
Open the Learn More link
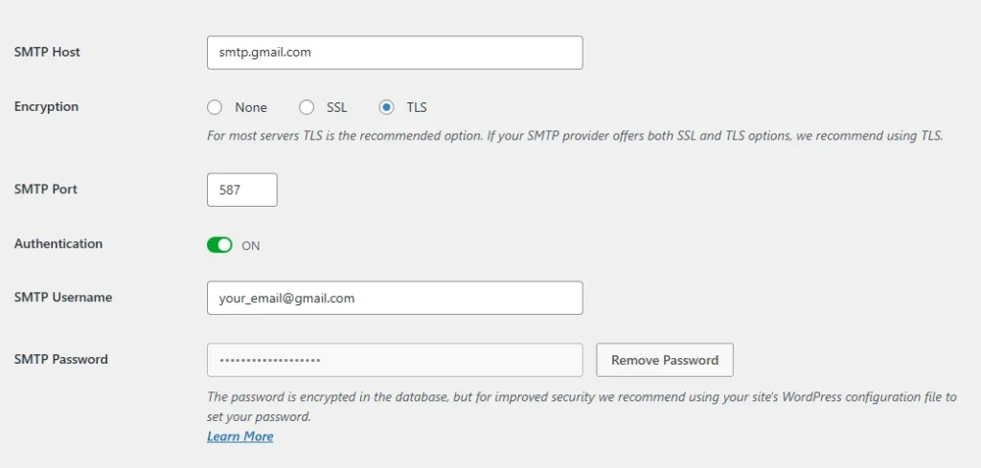(240, 436)
